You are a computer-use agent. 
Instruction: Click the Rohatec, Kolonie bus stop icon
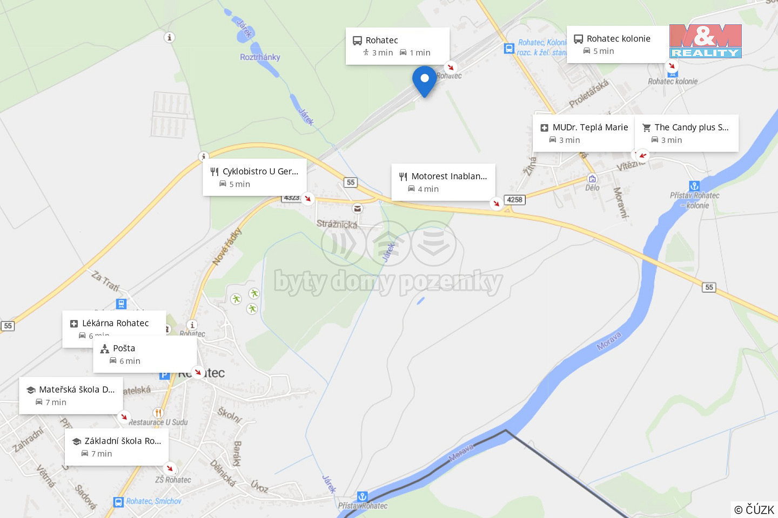pos(509,49)
